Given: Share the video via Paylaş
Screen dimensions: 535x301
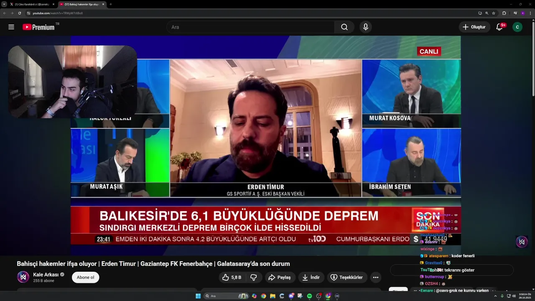Looking at the screenshot, I should coord(280,277).
